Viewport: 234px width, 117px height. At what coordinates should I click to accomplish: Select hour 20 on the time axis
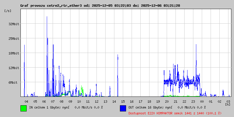[x=167, y=101]
